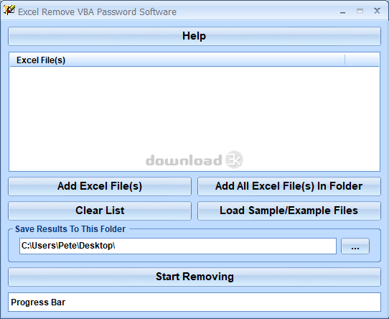Maximize the application window
389x319 pixels.
(x=360, y=11)
